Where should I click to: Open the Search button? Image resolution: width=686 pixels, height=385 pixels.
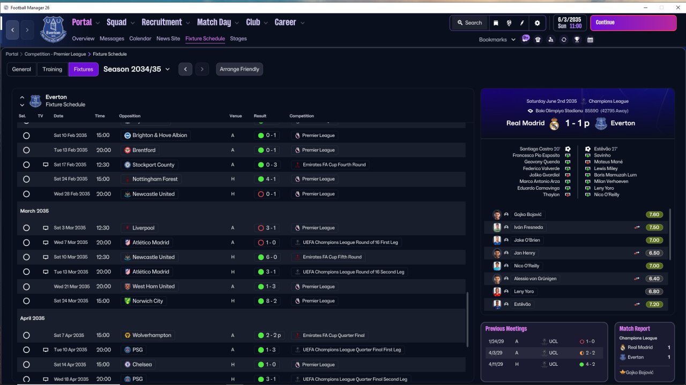469,23
